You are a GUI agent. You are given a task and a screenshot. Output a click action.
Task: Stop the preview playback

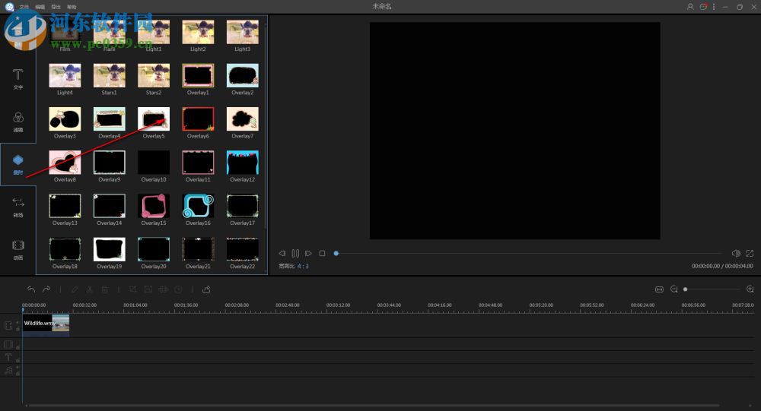coord(322,253)
